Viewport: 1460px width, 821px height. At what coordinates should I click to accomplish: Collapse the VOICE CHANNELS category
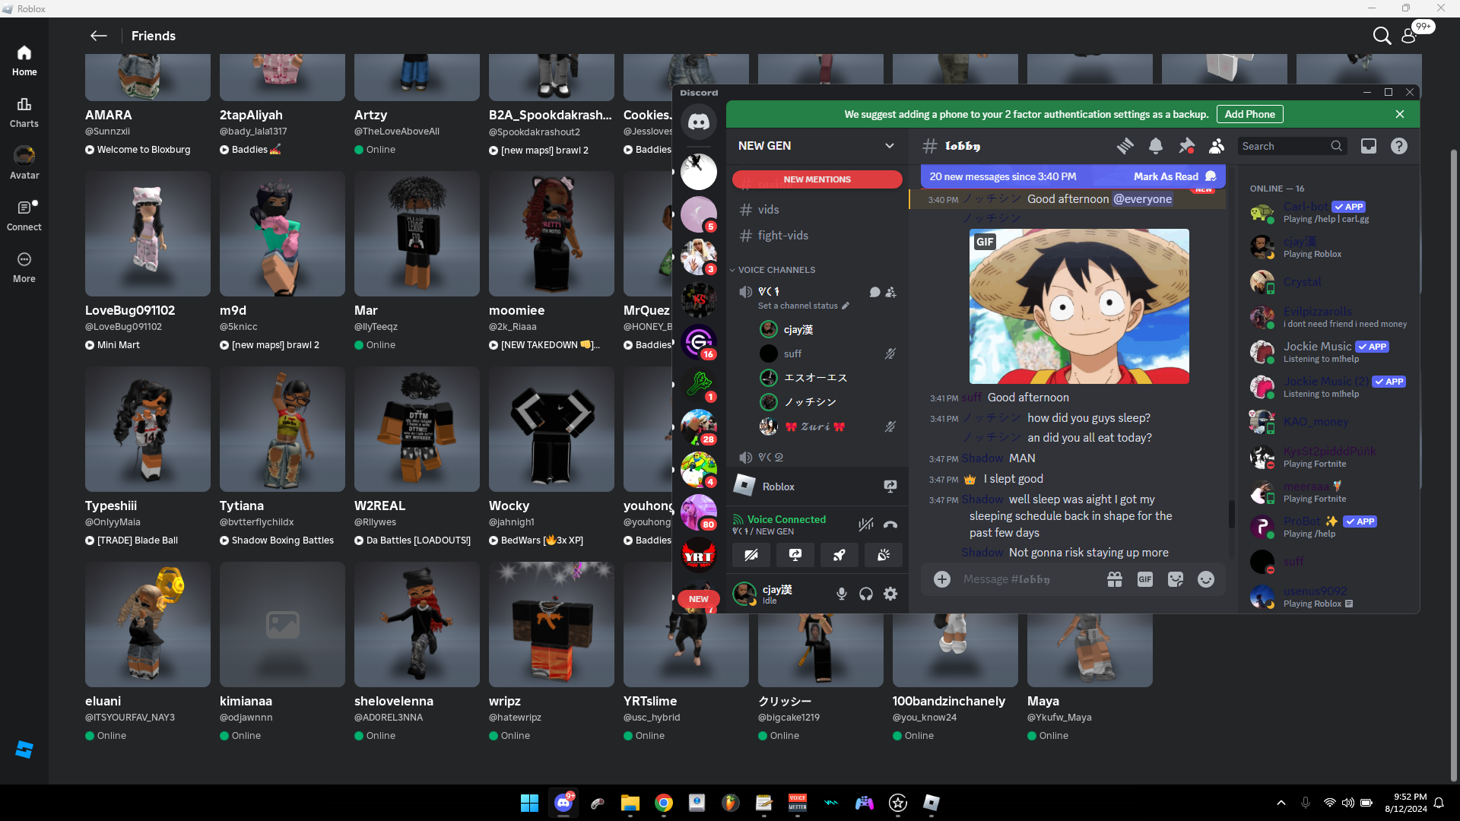click(x=776, y=270)
